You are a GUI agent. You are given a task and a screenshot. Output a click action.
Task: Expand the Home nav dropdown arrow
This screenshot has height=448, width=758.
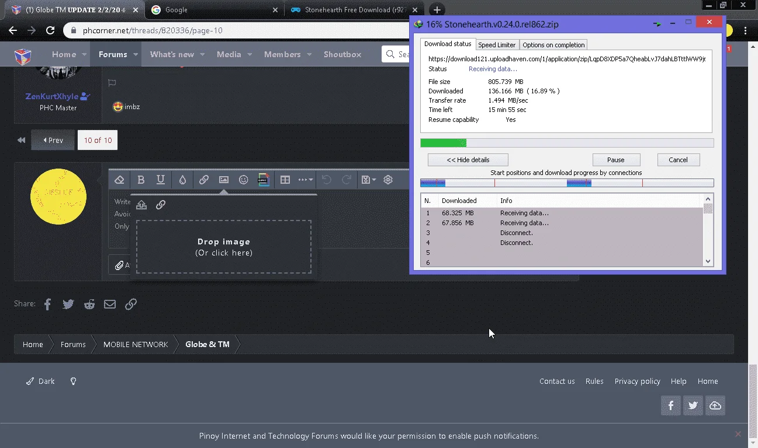[84, 54]
